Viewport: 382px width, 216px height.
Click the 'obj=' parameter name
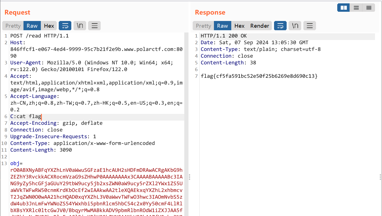pos(16,163)
